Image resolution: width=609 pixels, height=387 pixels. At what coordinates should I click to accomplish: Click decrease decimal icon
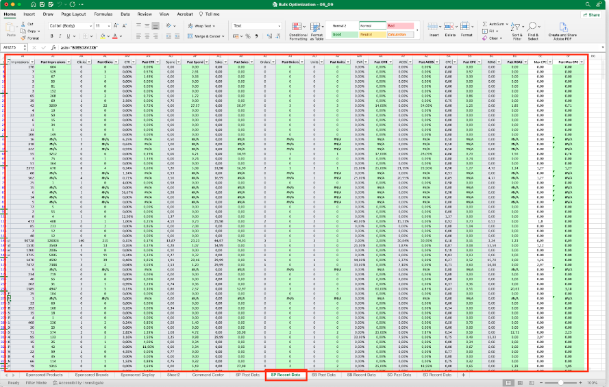click(277, 36)
